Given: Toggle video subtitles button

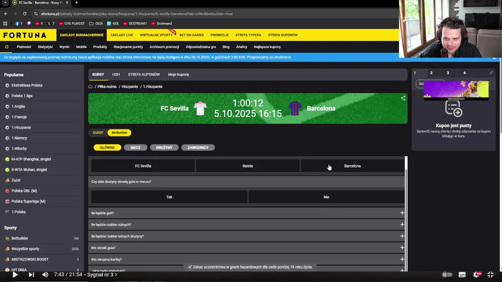Looking at the screenshot, I should click(x=462, y=275).
